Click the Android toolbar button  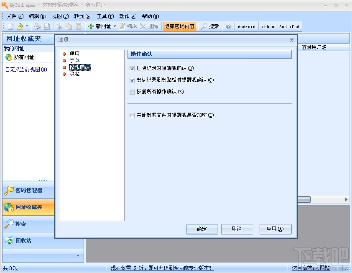point(246,26)
